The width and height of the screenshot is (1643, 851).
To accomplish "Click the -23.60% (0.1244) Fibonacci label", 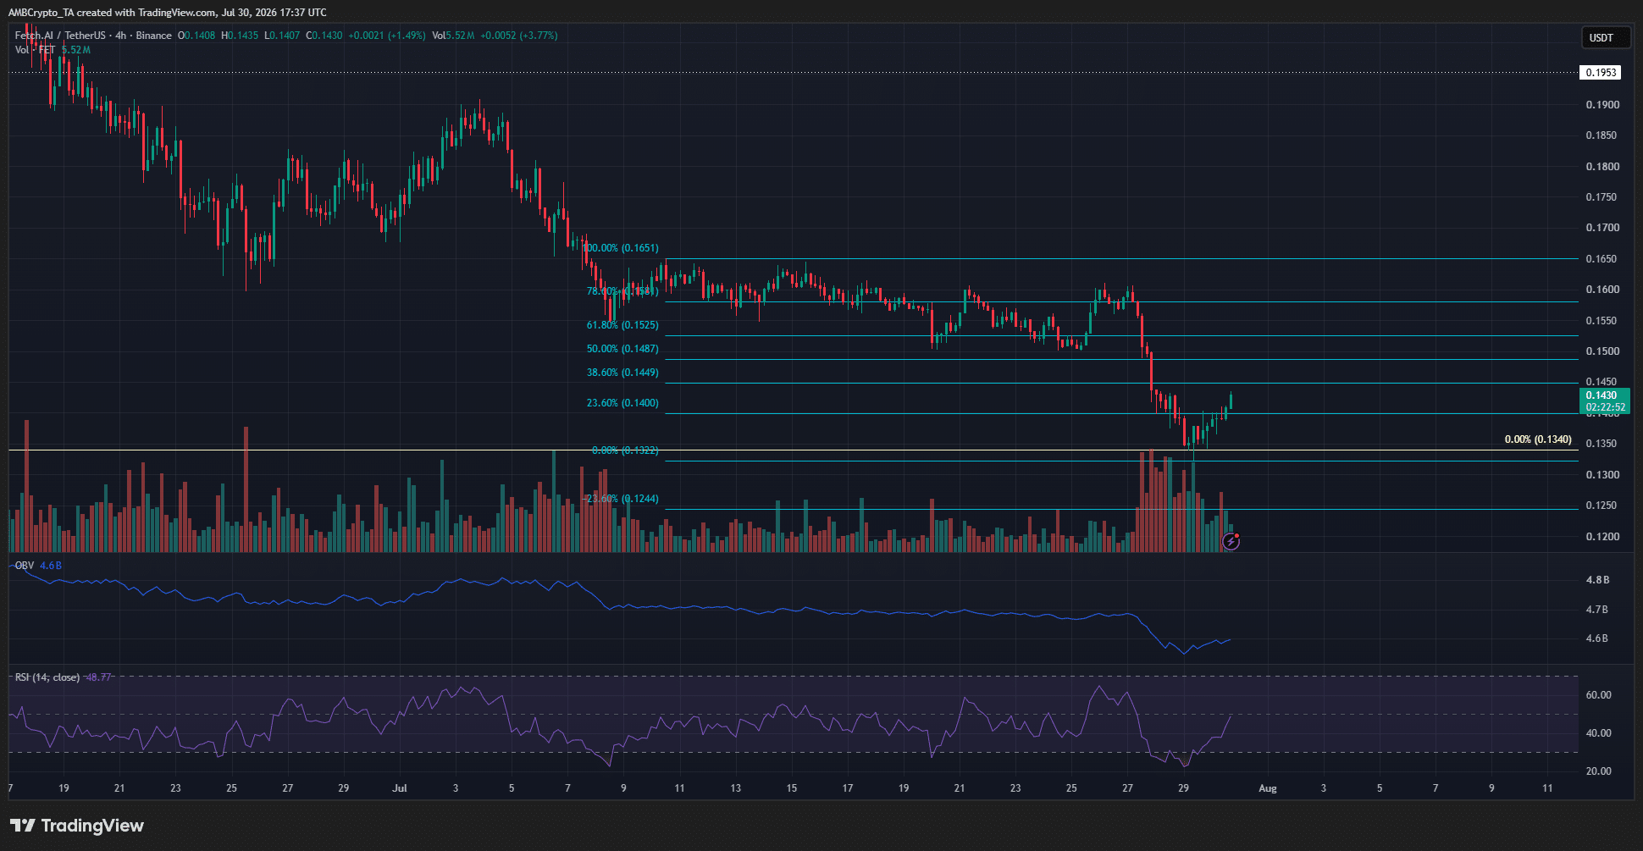I will click(x=621, y=499).
